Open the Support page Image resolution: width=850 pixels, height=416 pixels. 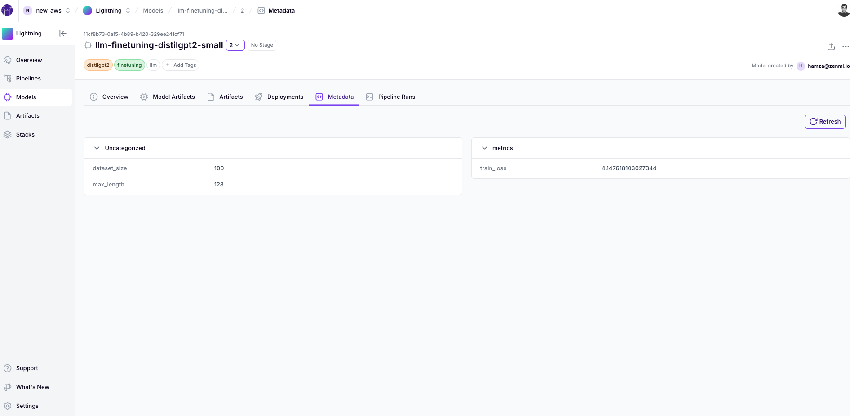tap(27, 368)
